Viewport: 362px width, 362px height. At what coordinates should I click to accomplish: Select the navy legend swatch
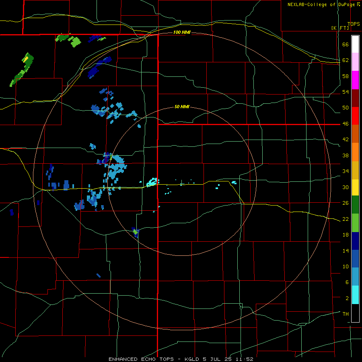[355, 241]
